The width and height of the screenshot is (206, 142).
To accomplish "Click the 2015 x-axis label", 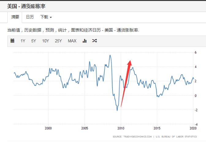I will pos(157,128).
